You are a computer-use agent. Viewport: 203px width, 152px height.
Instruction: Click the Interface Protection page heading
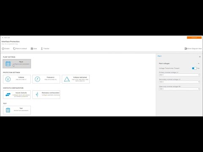coord(11,41)
